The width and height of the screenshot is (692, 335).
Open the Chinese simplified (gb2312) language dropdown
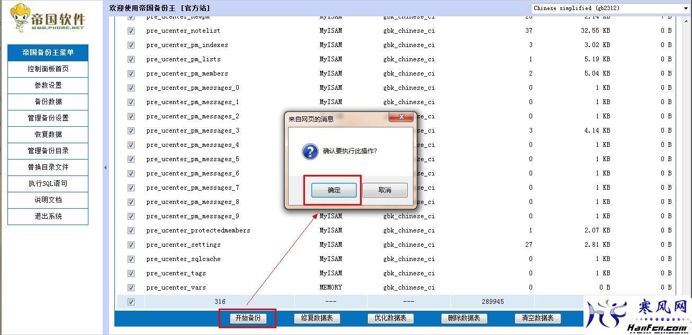(610, 8)
